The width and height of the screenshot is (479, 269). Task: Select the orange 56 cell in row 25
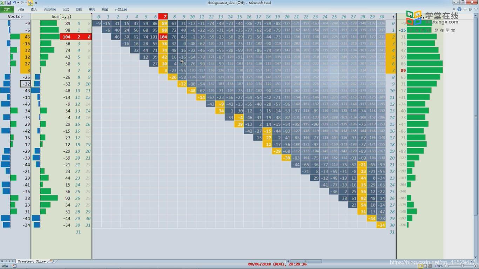363,192
